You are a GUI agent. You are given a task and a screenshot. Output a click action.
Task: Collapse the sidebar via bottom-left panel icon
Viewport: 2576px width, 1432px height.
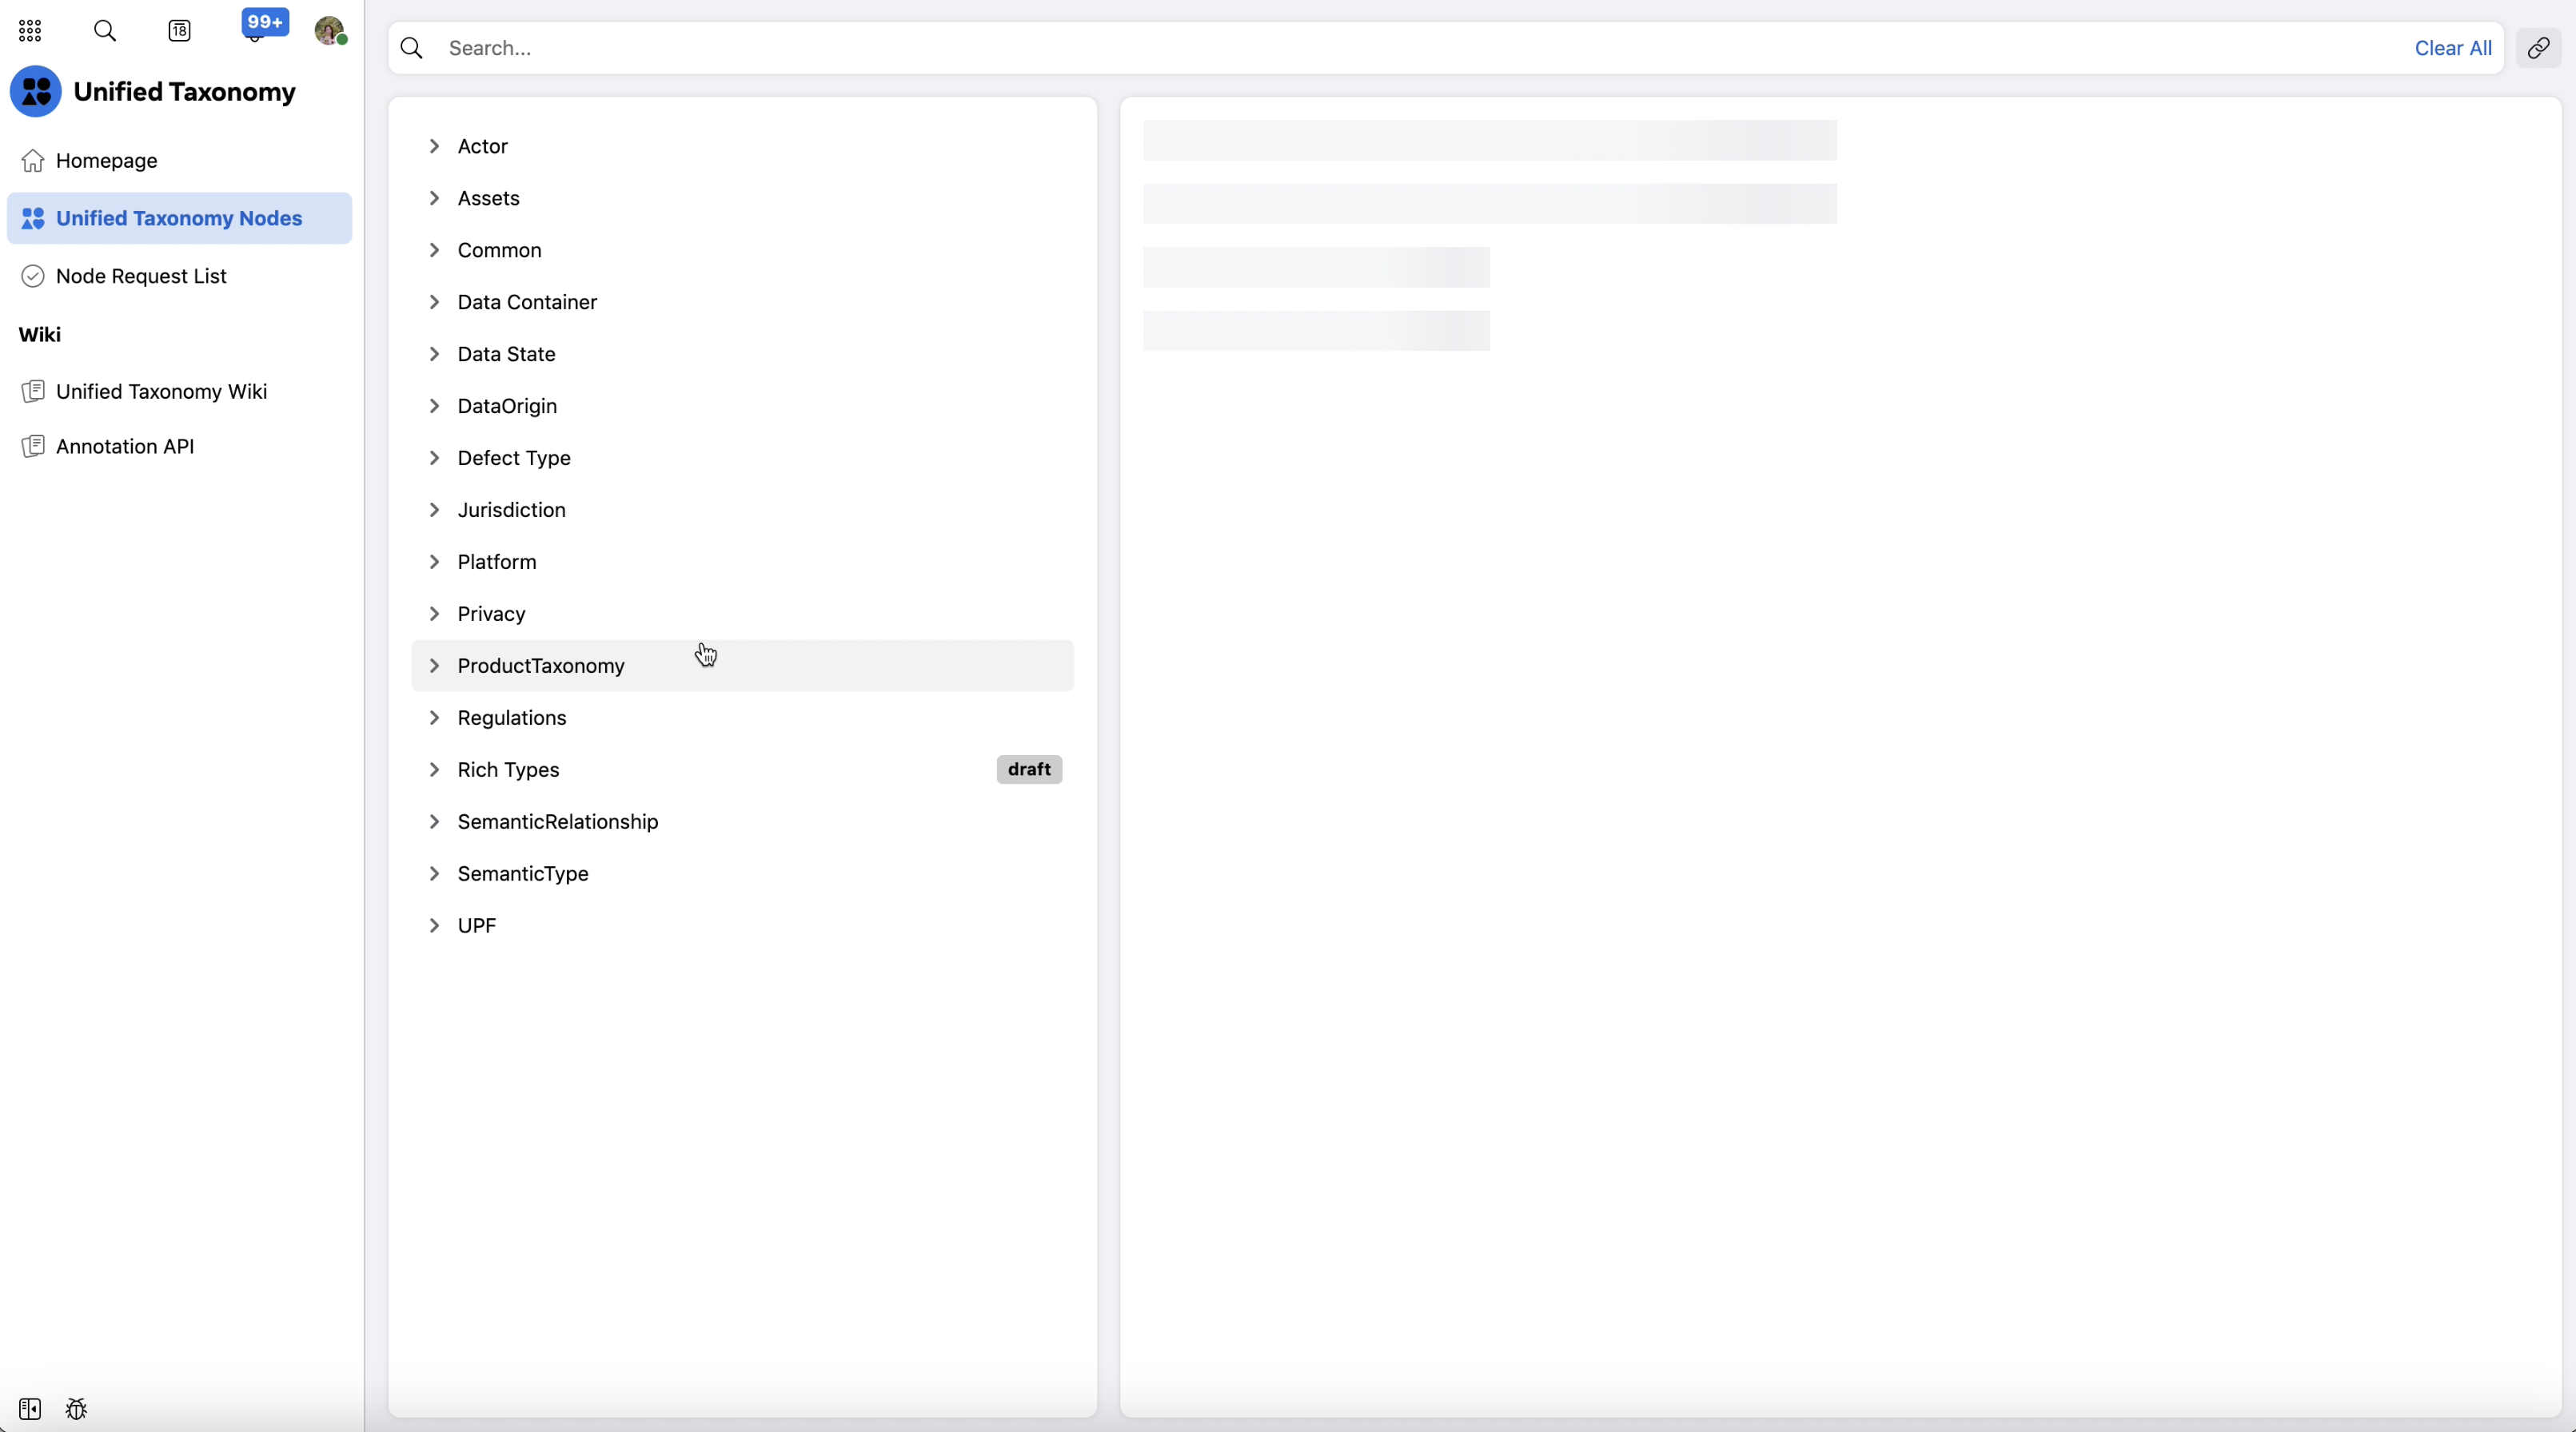(30, 1409)
